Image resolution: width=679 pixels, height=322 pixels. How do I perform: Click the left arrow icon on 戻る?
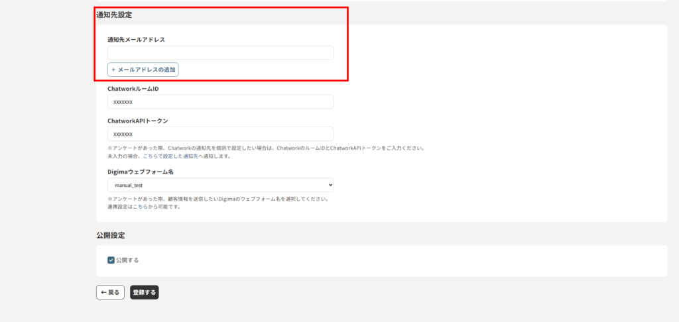tap(103, 292)
